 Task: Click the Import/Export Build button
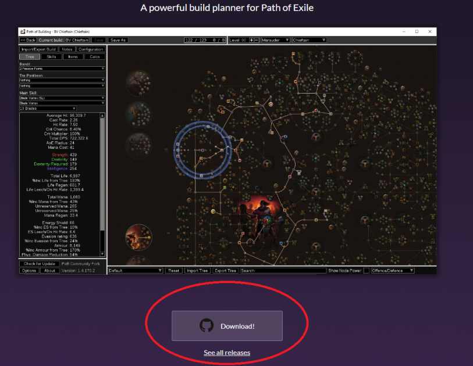[x=38, y=49]
